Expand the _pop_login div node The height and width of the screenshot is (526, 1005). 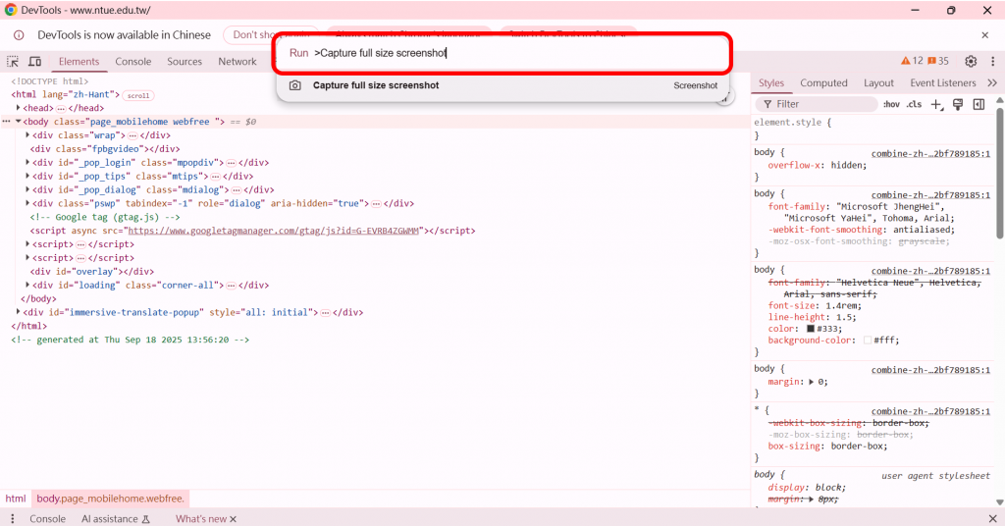(x=27, y=162)
